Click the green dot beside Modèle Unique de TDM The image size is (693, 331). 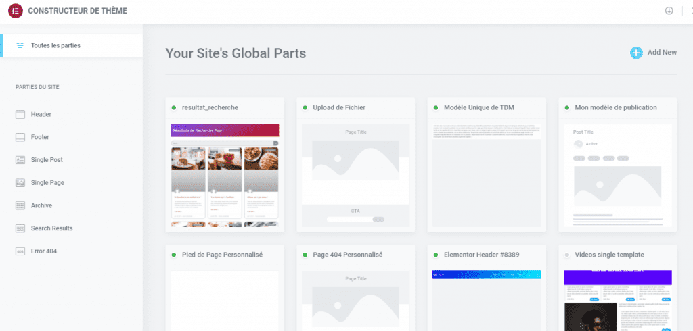pos(436,107)
